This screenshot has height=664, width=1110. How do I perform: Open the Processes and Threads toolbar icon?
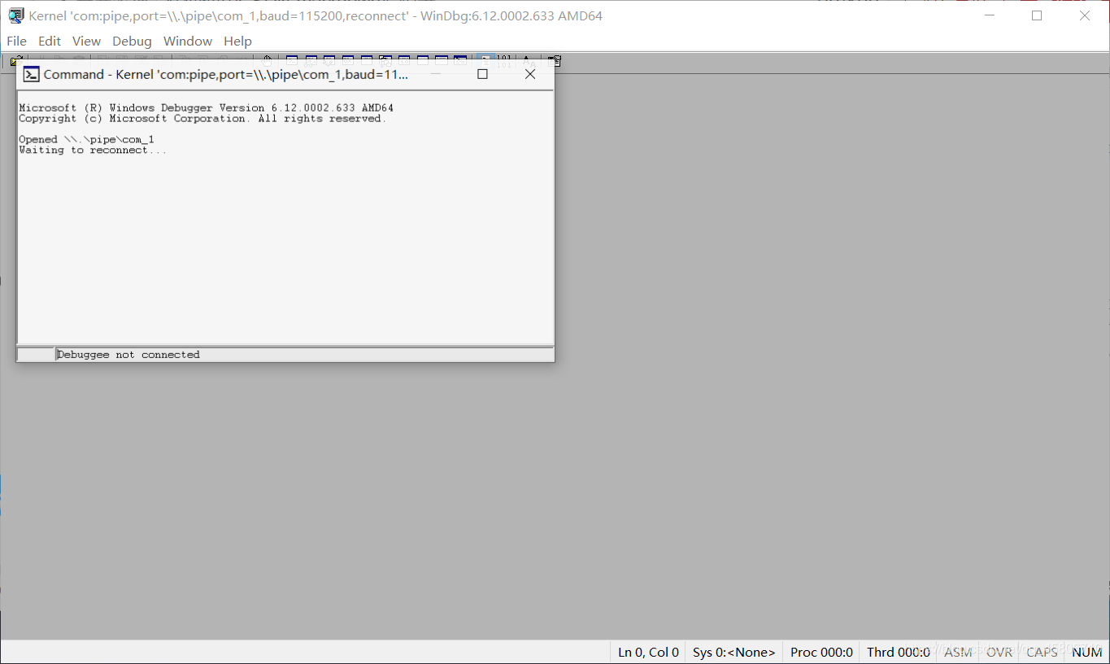click(442, 60)
